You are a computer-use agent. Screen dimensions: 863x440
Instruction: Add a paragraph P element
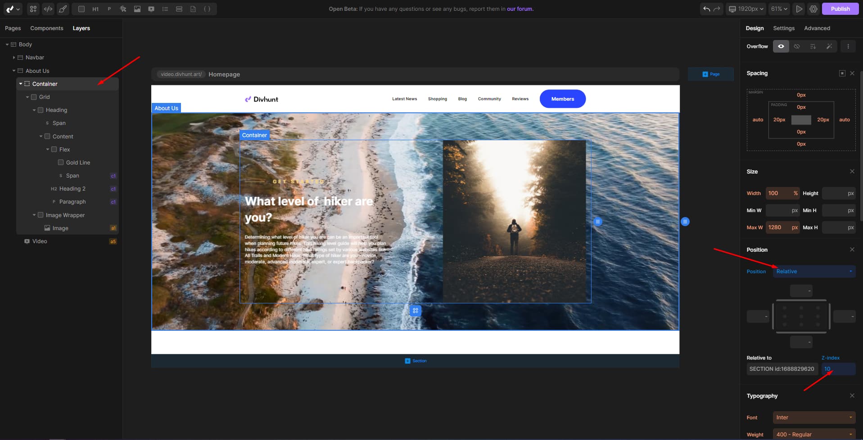coord(109,9)
